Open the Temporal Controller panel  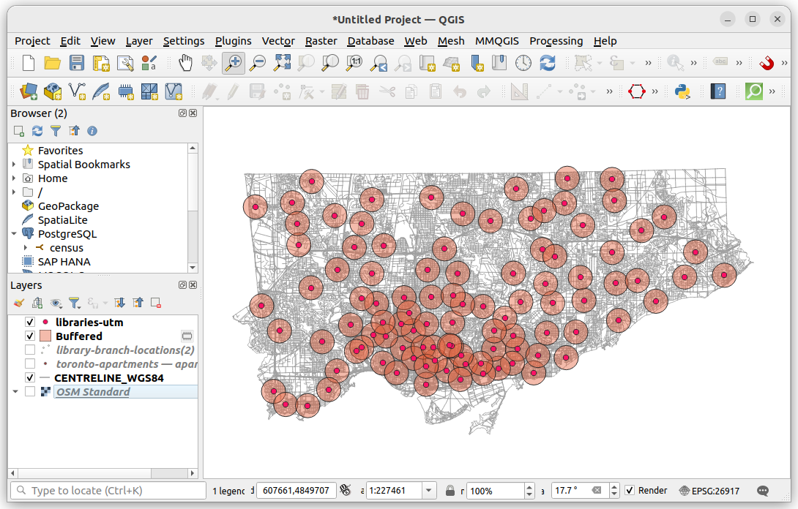523,64
